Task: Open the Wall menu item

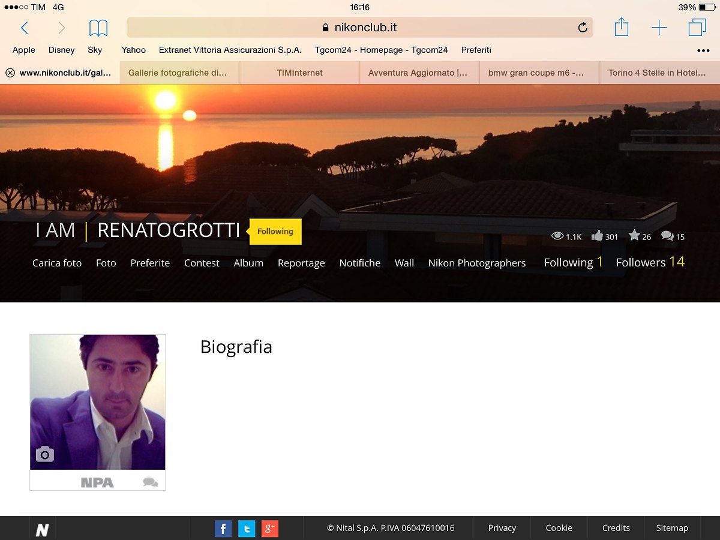Action: tap(404, 263)
